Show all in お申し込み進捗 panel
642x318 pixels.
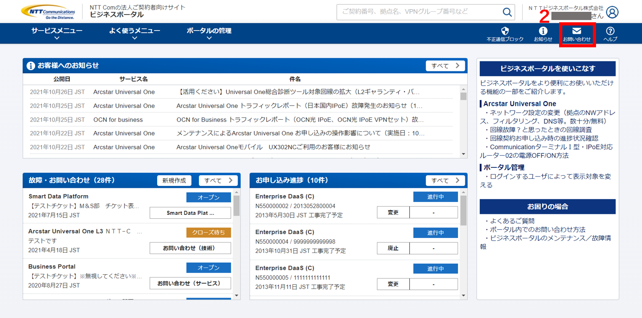click(x=445, y=181)
